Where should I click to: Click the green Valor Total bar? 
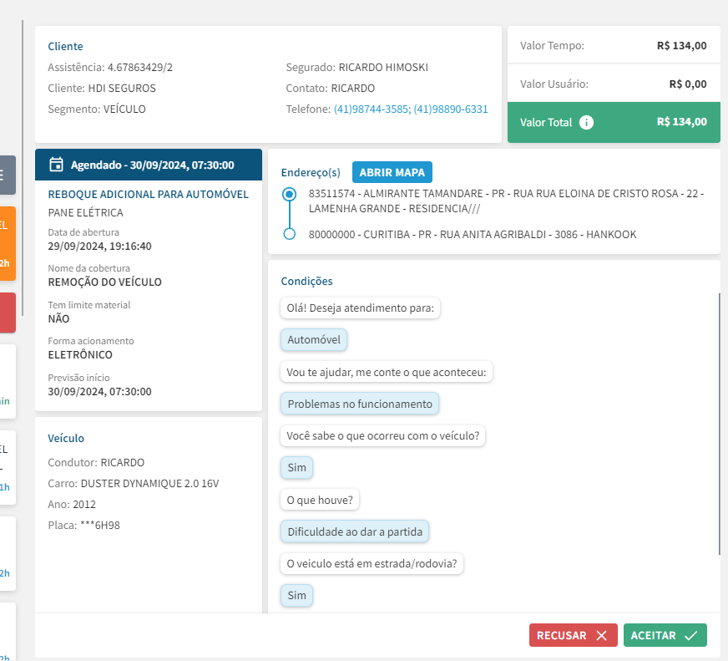coord(614,123)
